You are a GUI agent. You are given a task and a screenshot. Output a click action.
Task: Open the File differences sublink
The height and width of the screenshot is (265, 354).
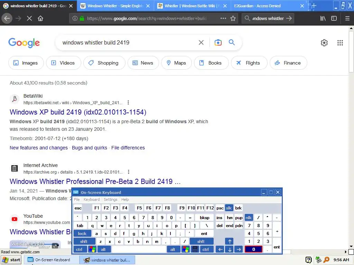128,148
